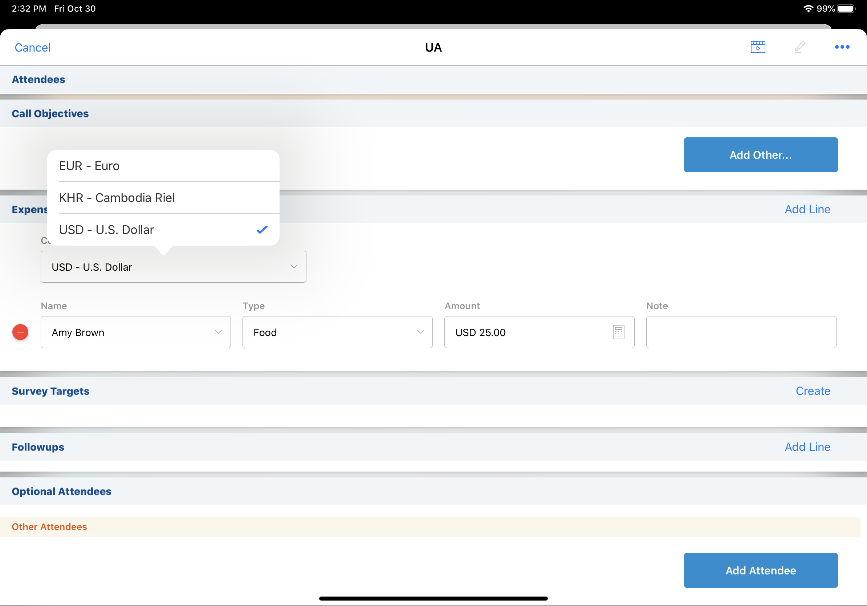Viewport: 867px width, 606px height.
Task: Tap Create beside Survey Targets
Action: pyautogui.click(x=813, y=391)
